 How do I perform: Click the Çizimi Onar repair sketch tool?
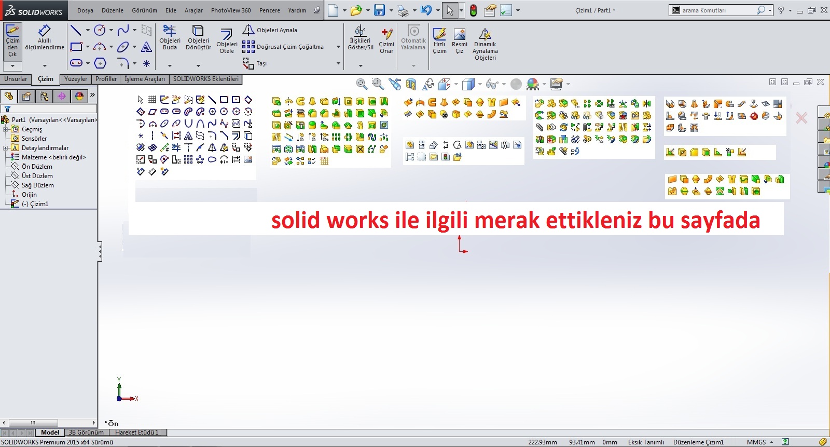[x=386, y=41]
